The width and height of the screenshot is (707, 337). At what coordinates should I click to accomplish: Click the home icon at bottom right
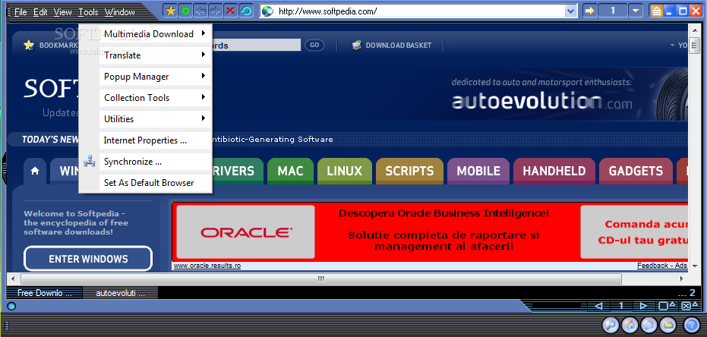(630, 325)
